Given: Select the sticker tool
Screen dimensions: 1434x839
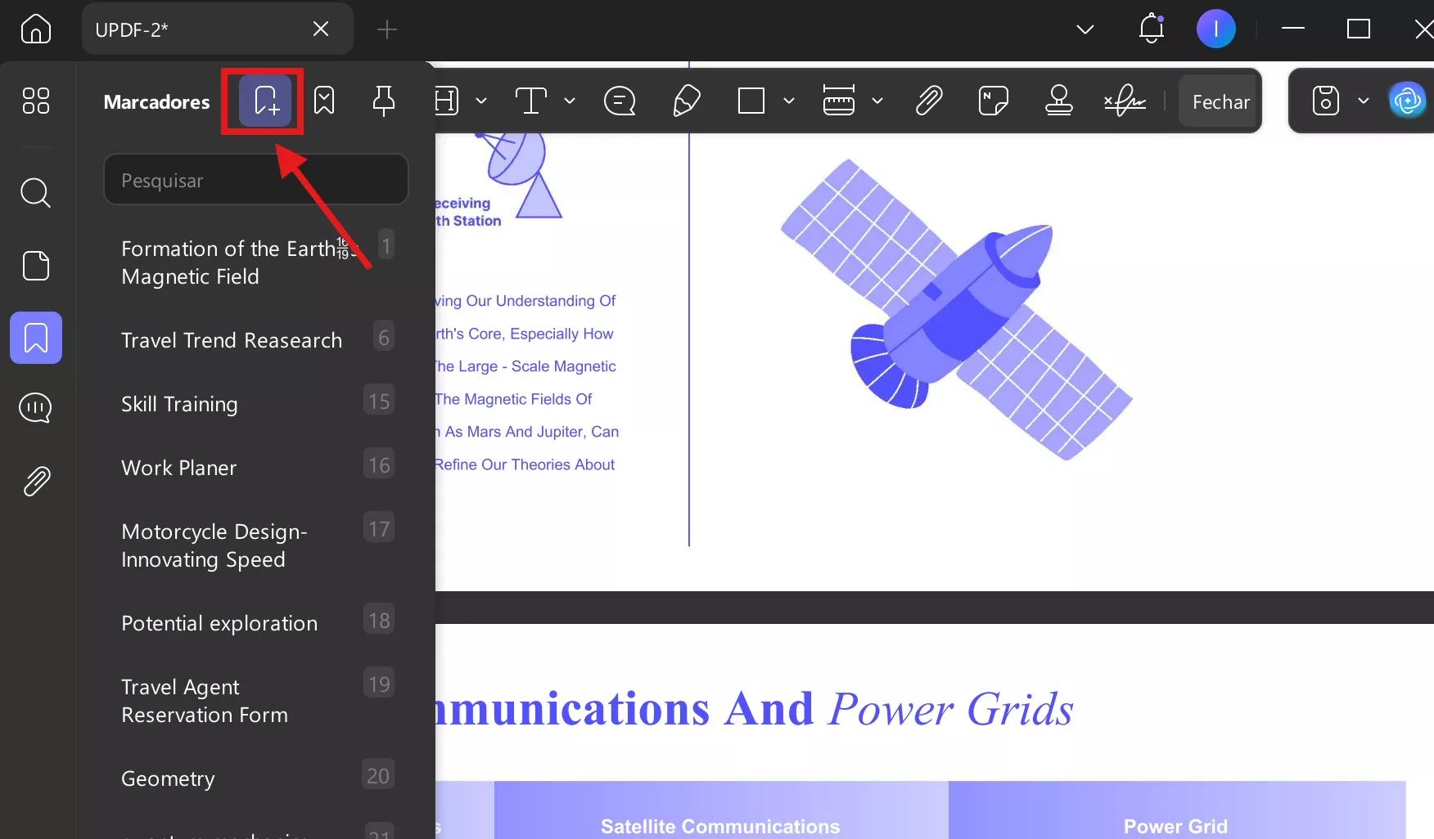Looking at the screenshot, I should pos(993,101).
